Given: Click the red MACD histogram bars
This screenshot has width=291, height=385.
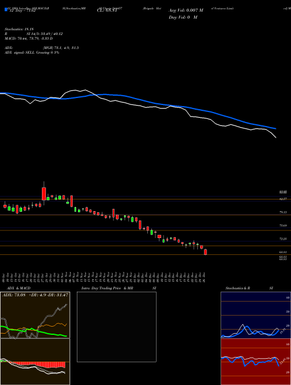Looking at the screenshot, I should [38, 365].
